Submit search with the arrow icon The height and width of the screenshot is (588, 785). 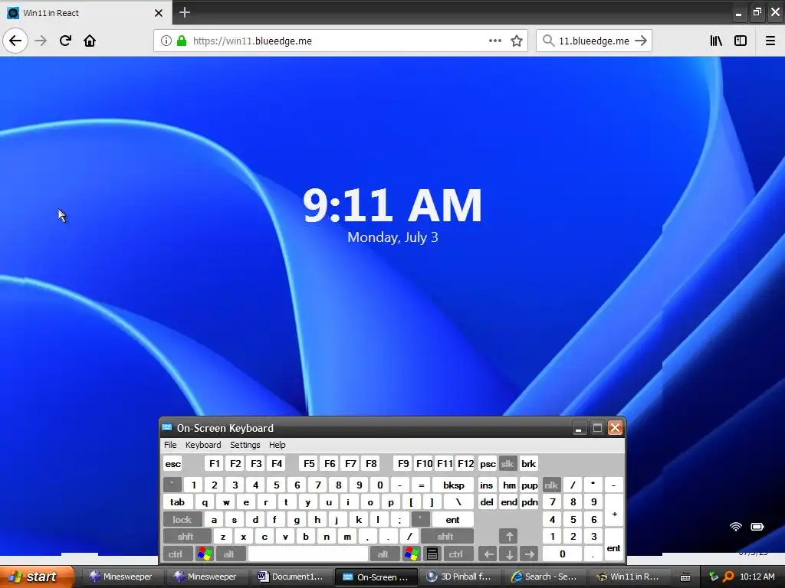point(641,41)
